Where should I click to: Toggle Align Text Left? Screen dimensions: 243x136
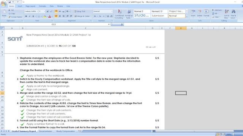tap(56, 16)
